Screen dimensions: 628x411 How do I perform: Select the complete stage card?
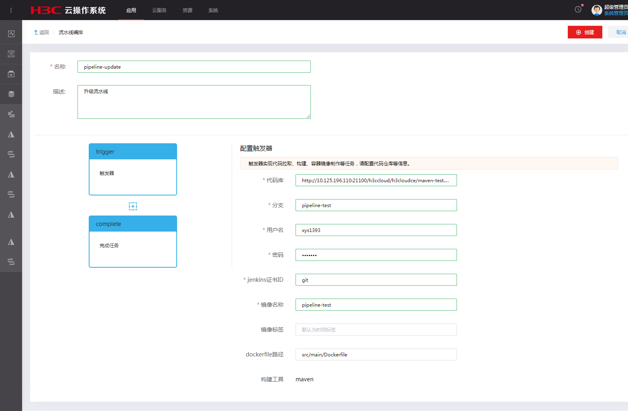pos(133,242)
